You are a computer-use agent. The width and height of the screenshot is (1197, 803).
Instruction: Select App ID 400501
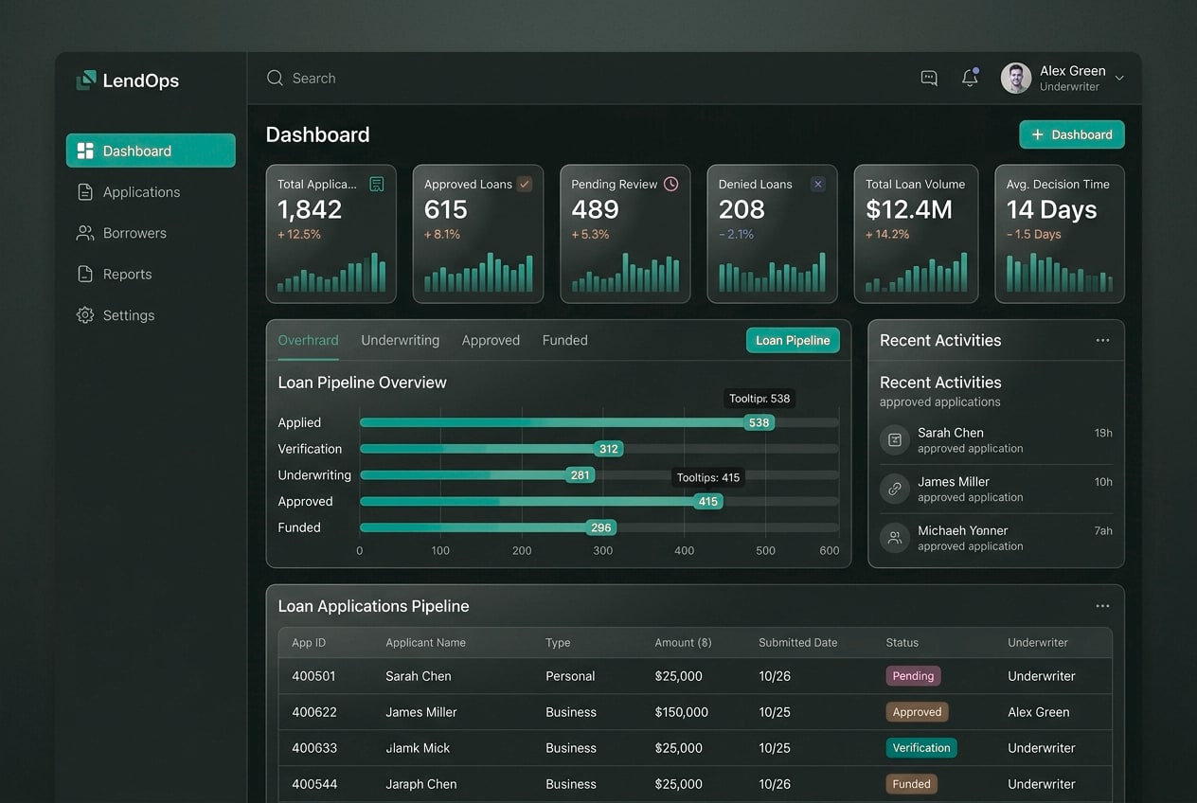tap(313, 676)
